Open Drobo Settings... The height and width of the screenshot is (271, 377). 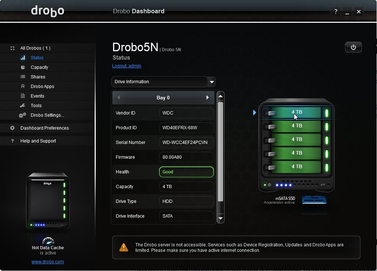pyautogui.click(x=47, y=115)
